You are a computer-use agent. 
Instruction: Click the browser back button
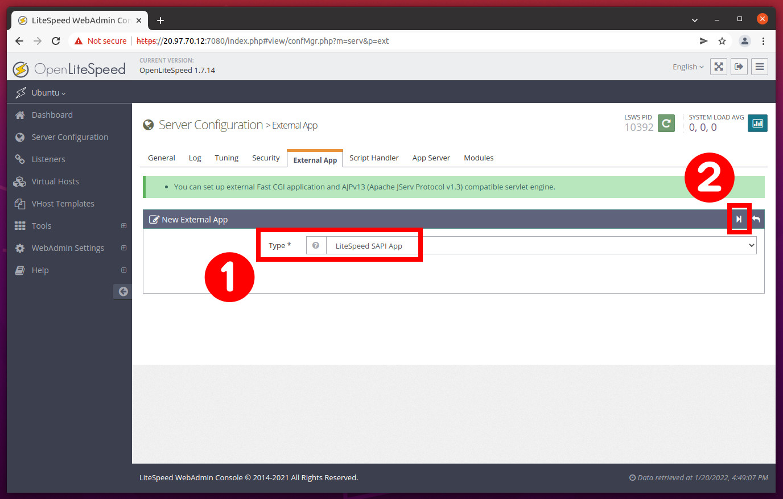tap(19, 41)
